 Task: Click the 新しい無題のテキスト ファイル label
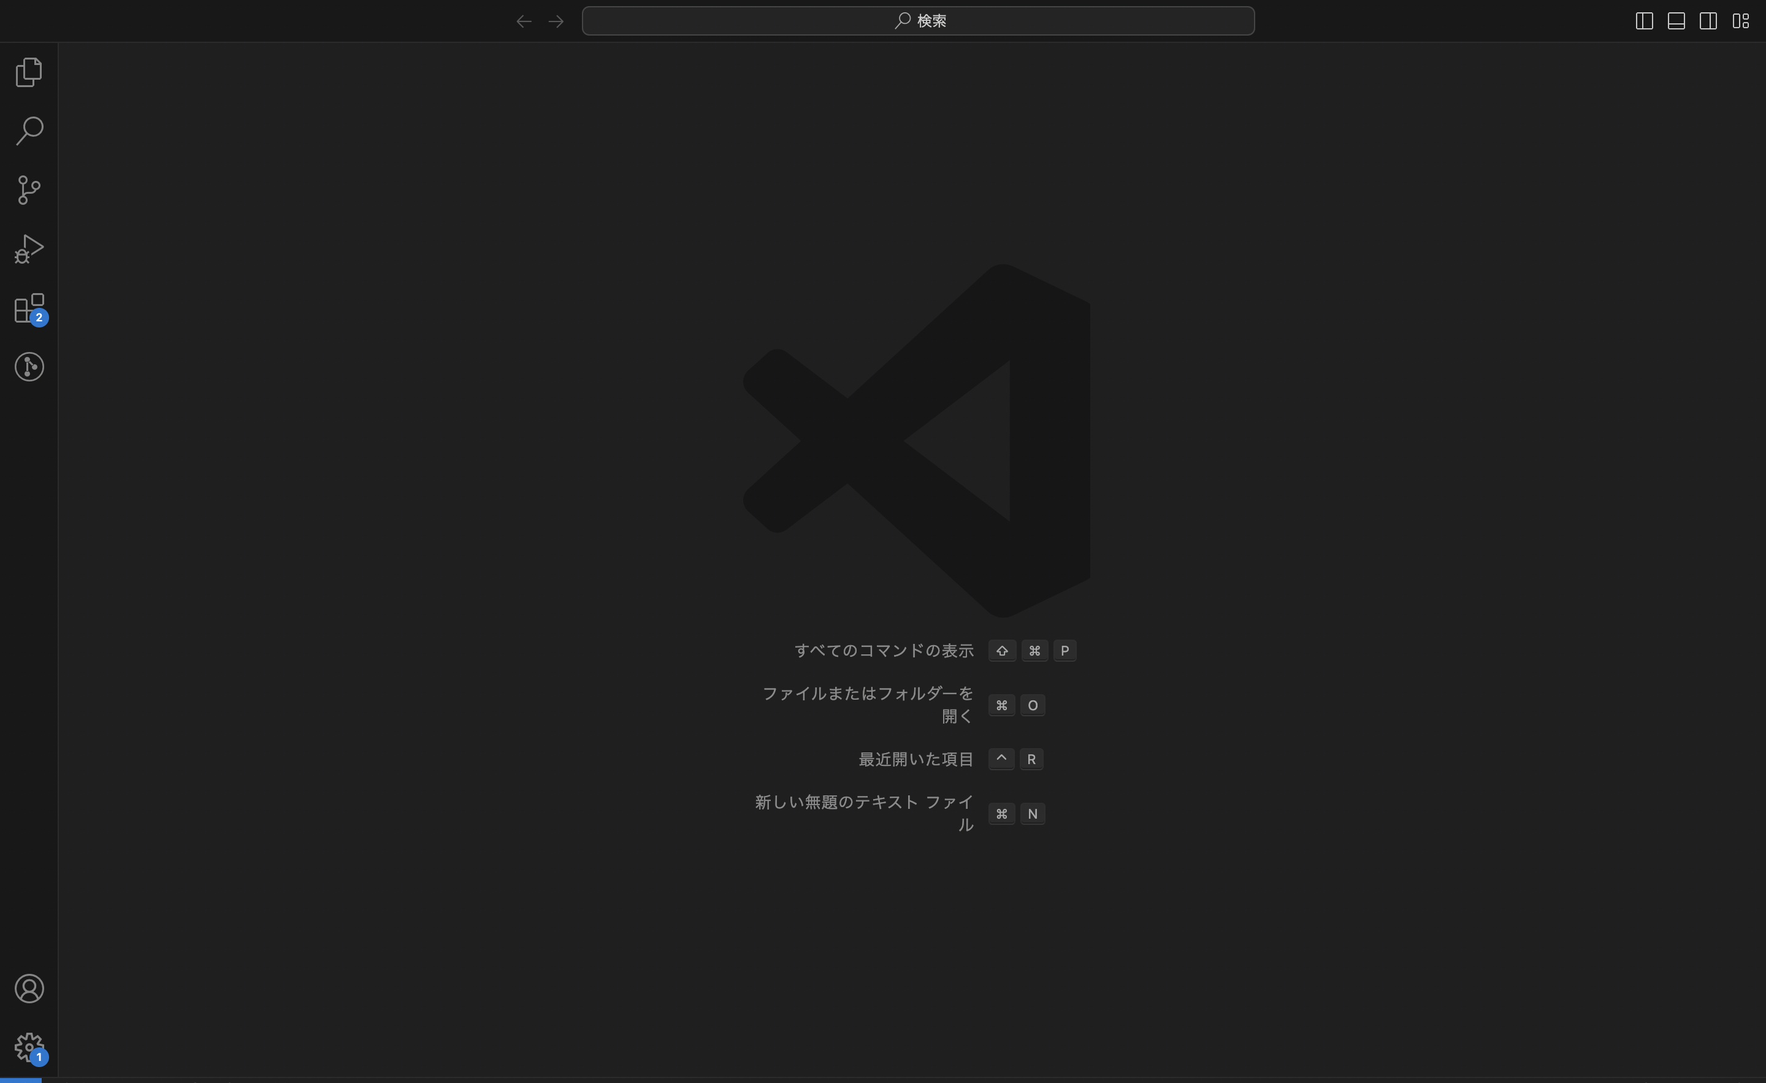863,814
